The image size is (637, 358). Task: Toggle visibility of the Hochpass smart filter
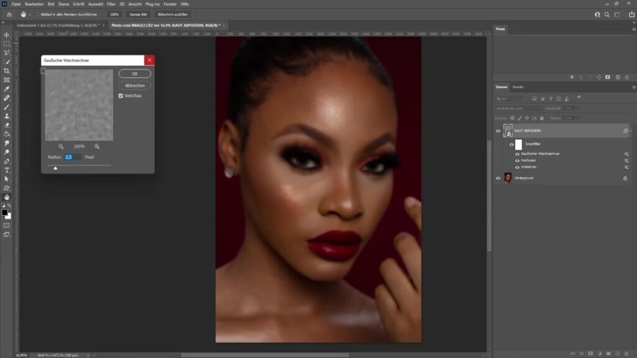click(517, 160)
